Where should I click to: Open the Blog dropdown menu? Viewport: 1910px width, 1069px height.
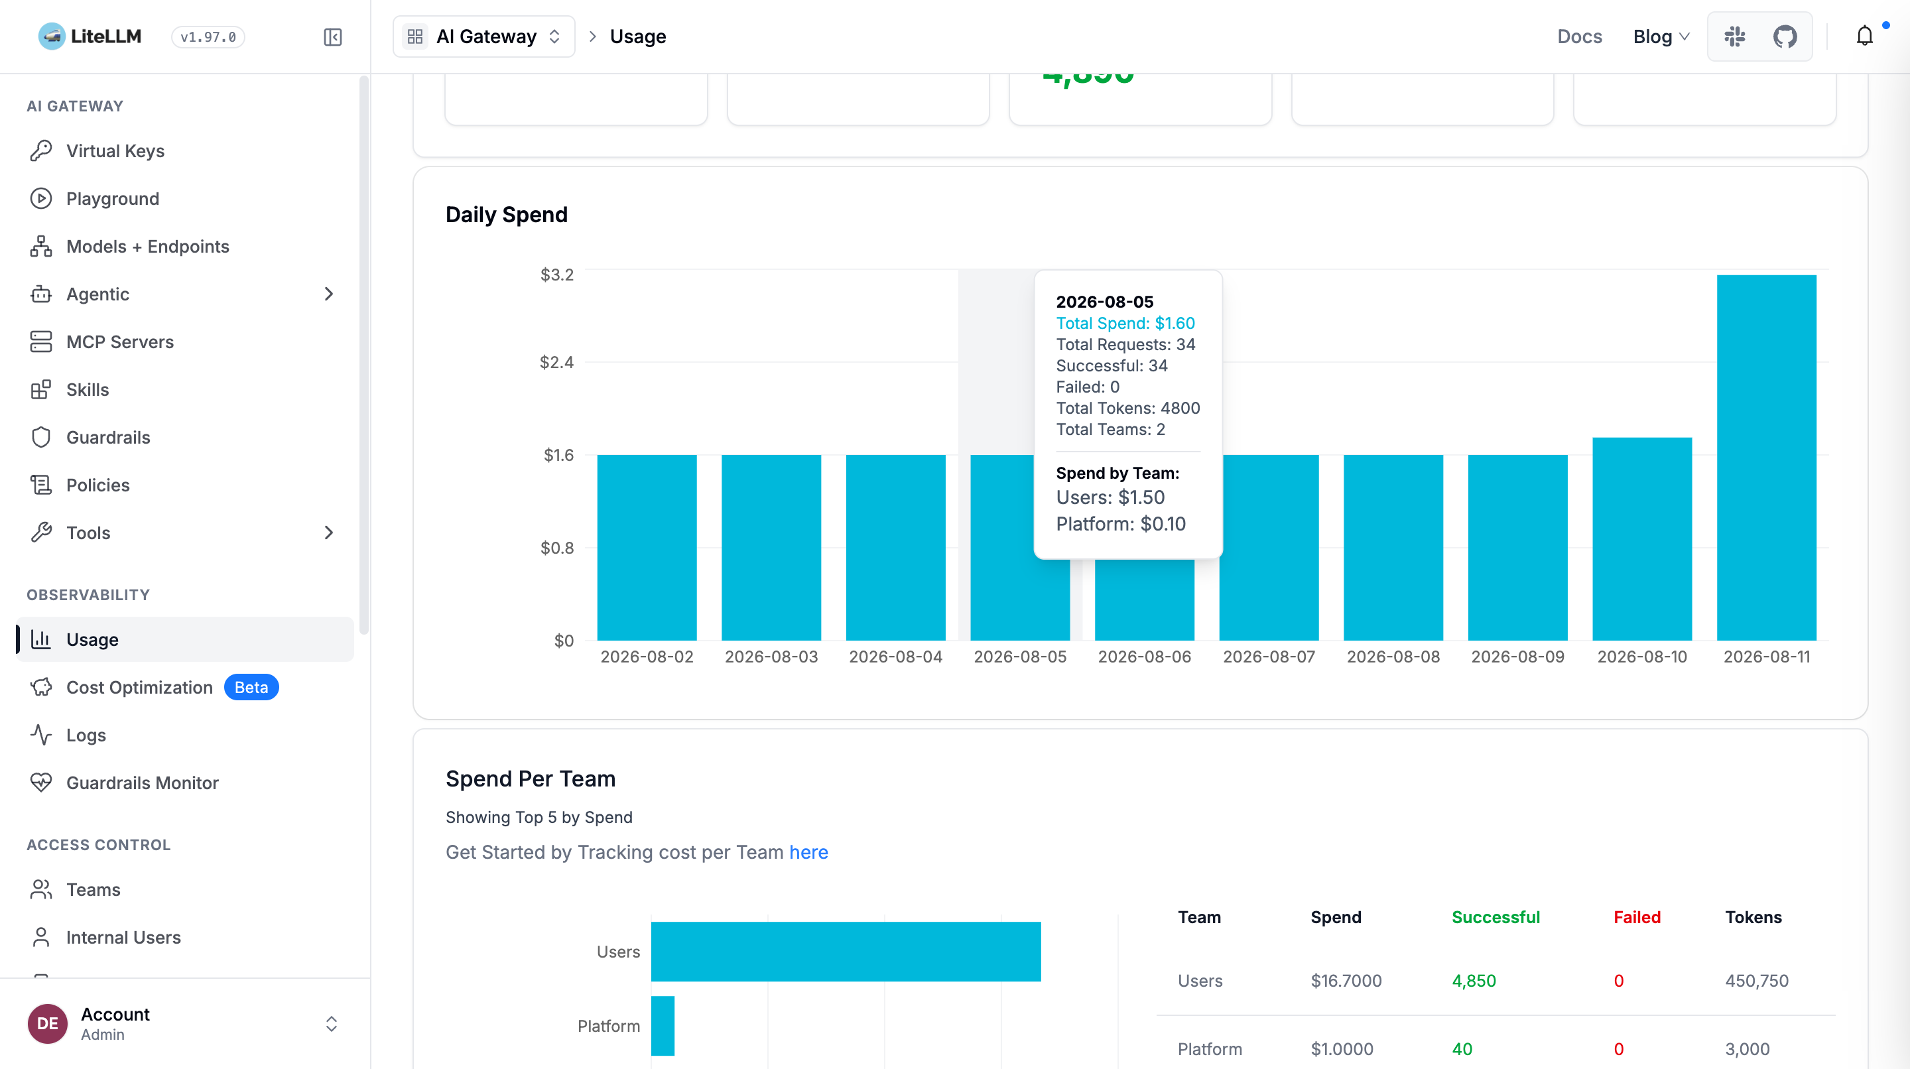pyautogui.click(x=1661, y=36)
